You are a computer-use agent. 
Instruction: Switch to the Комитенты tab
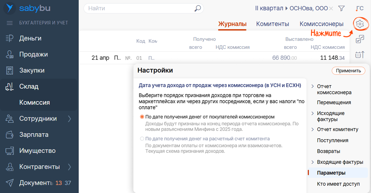pyautogui.click(x=272, y=24)
